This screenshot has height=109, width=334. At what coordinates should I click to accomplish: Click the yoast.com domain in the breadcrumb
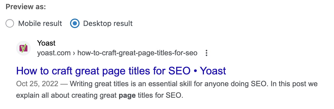tap(54, 53)
